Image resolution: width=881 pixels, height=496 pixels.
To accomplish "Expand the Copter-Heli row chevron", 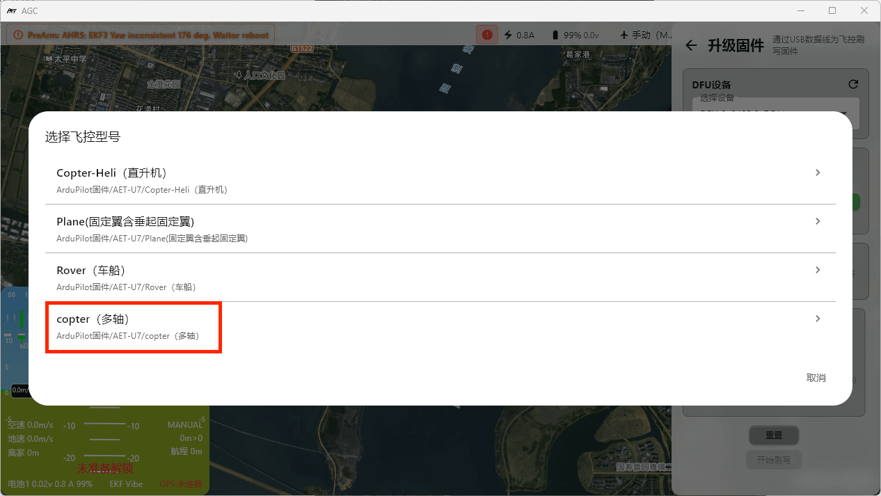I will [818, 173].
